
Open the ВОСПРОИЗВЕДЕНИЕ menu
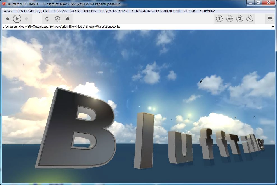point(34,11)
